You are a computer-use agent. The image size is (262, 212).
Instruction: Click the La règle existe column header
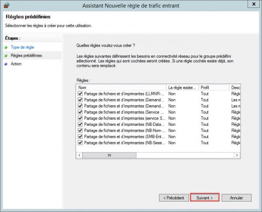click(183, 88)
